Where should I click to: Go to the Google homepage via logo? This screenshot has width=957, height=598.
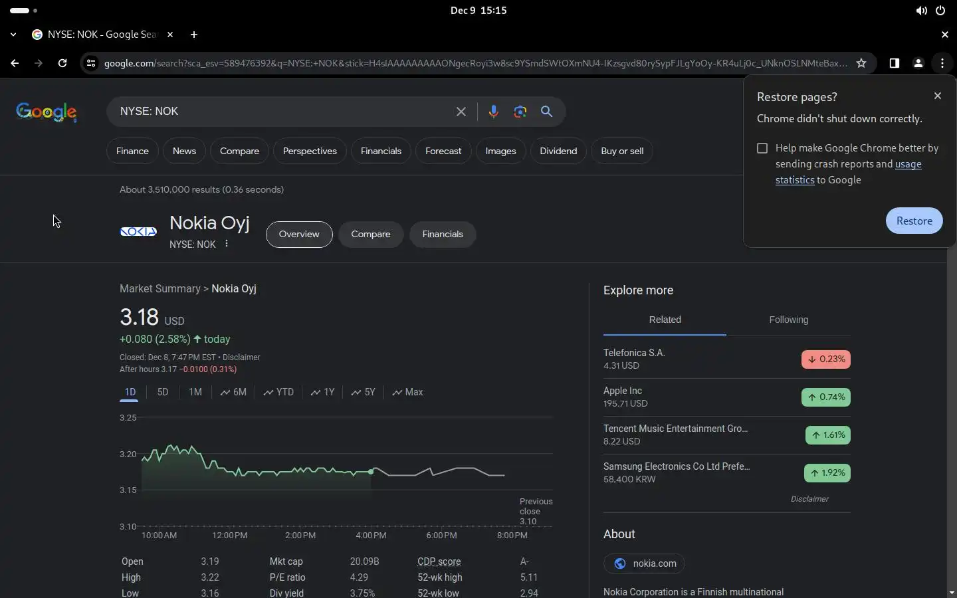(47, 112)
